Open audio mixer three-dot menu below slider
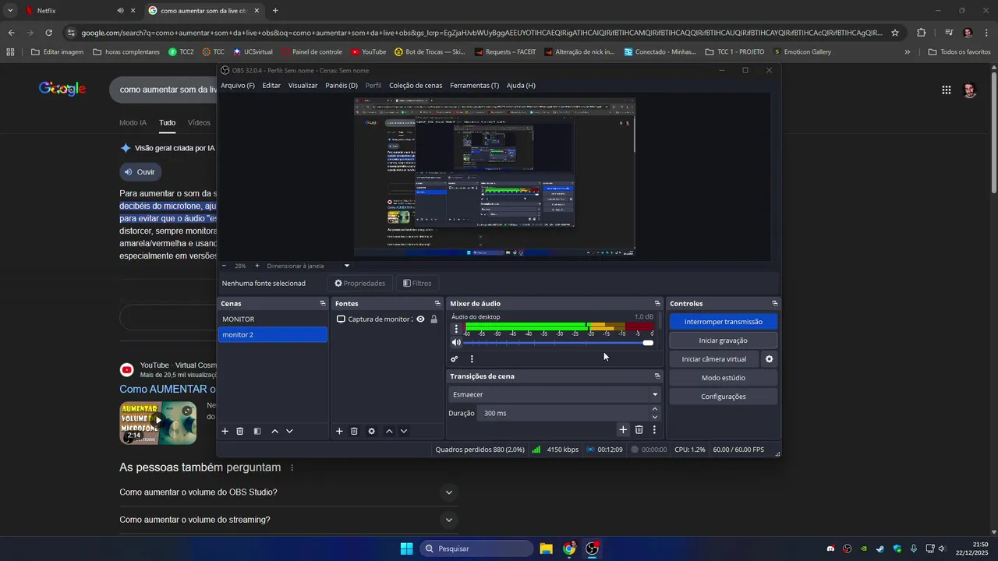Image resolution: width=998 pixels, height=561 pixels. coord(472,359)
